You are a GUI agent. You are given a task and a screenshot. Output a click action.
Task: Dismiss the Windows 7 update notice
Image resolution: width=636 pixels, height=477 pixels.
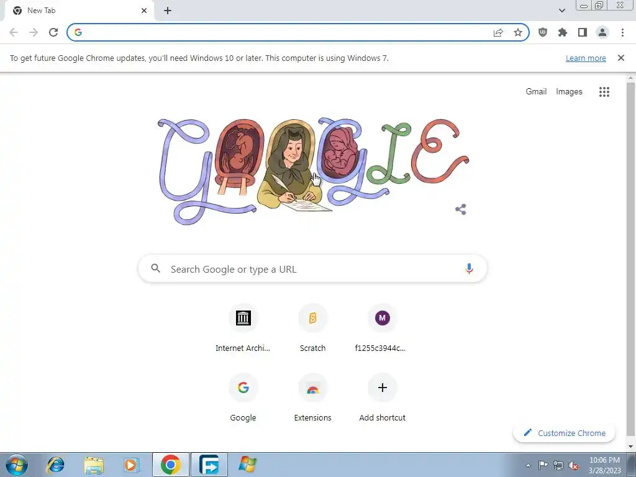click(620, 58)
